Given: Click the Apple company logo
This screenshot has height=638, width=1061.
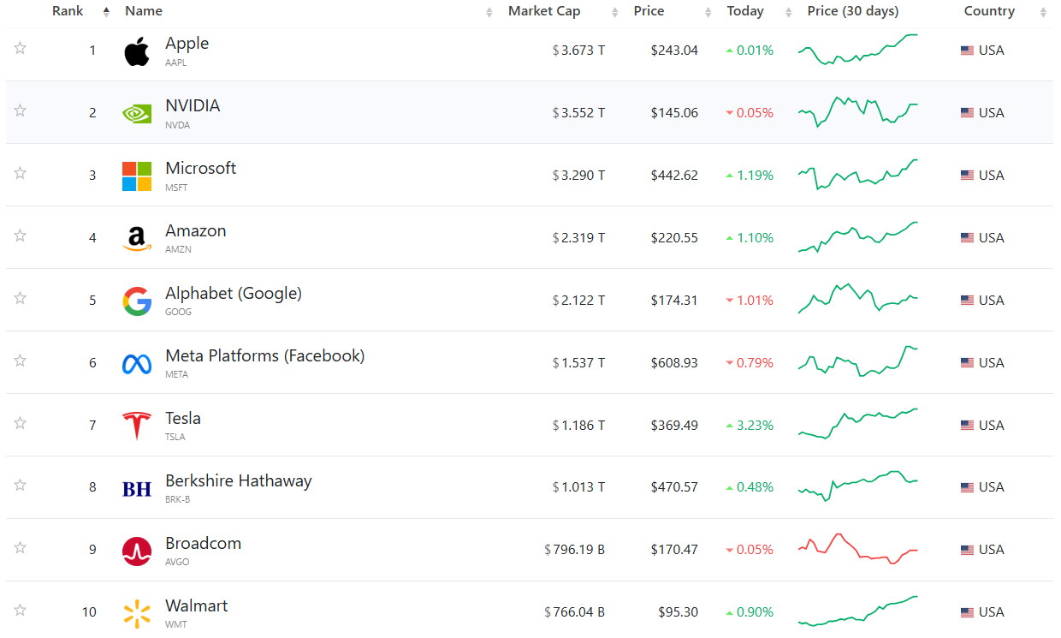Looking at the screenshot, I should coord(137,51).
